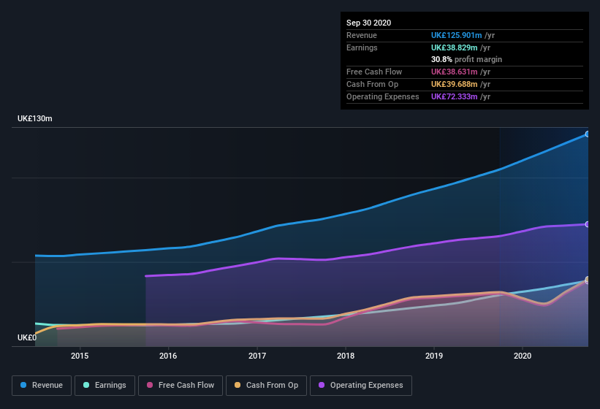This screenshot has height=409, width=600.
Task: Toggle the Free Cash Flow legend button
Action: (x=181, y=386)
